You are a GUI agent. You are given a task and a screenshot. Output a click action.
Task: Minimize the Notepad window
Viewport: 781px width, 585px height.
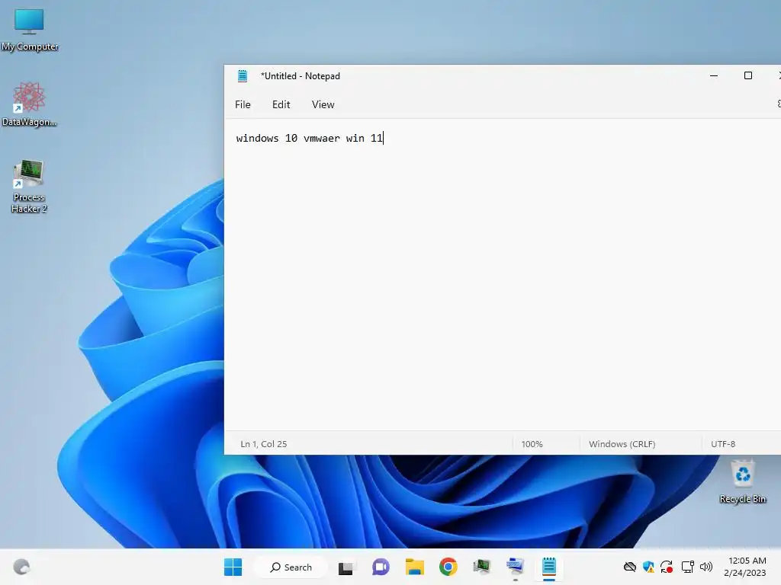click(714, 75)
